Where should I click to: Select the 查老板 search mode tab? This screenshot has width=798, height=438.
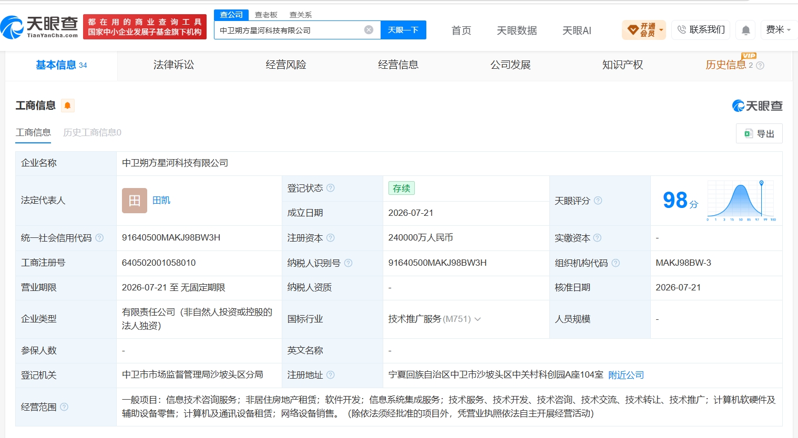(266, 15)
